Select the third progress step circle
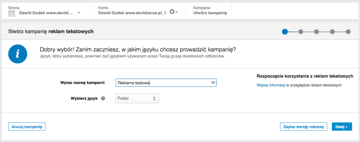 click(x=316, y=32)
